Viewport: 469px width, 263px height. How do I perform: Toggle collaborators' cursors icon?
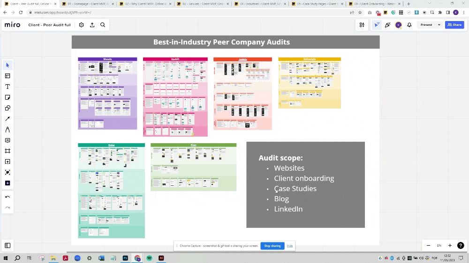coord(377,25)
